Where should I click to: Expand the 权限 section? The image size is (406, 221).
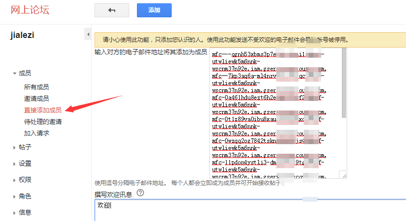click(25, 180)
